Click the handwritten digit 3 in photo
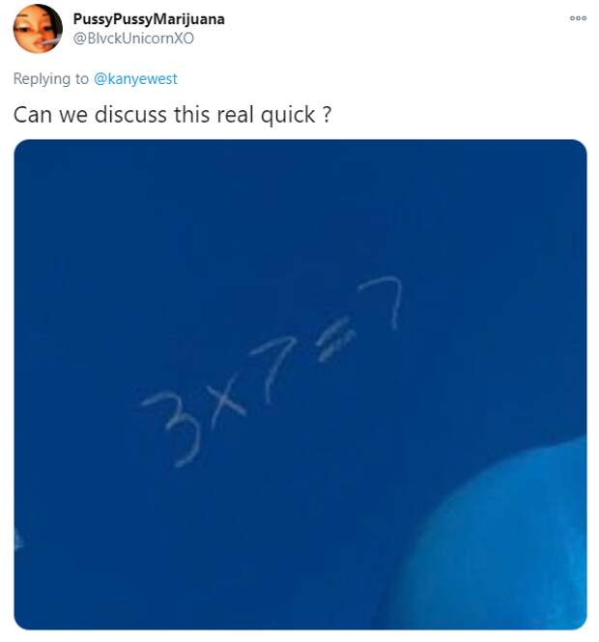Image resolution: width=599 pixels, height=642 pixels. pyautogui.click(x=172, y=428)
